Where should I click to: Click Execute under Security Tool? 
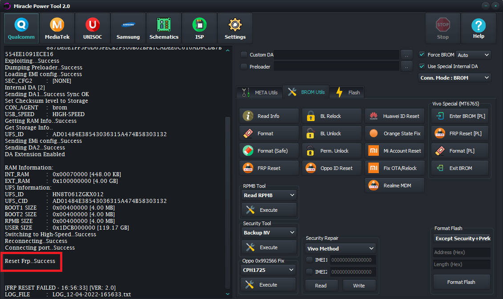coord(269,247)
